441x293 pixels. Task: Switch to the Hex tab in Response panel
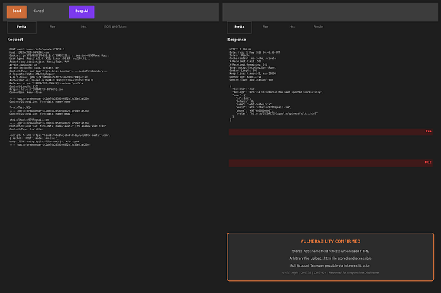[292, 26]
